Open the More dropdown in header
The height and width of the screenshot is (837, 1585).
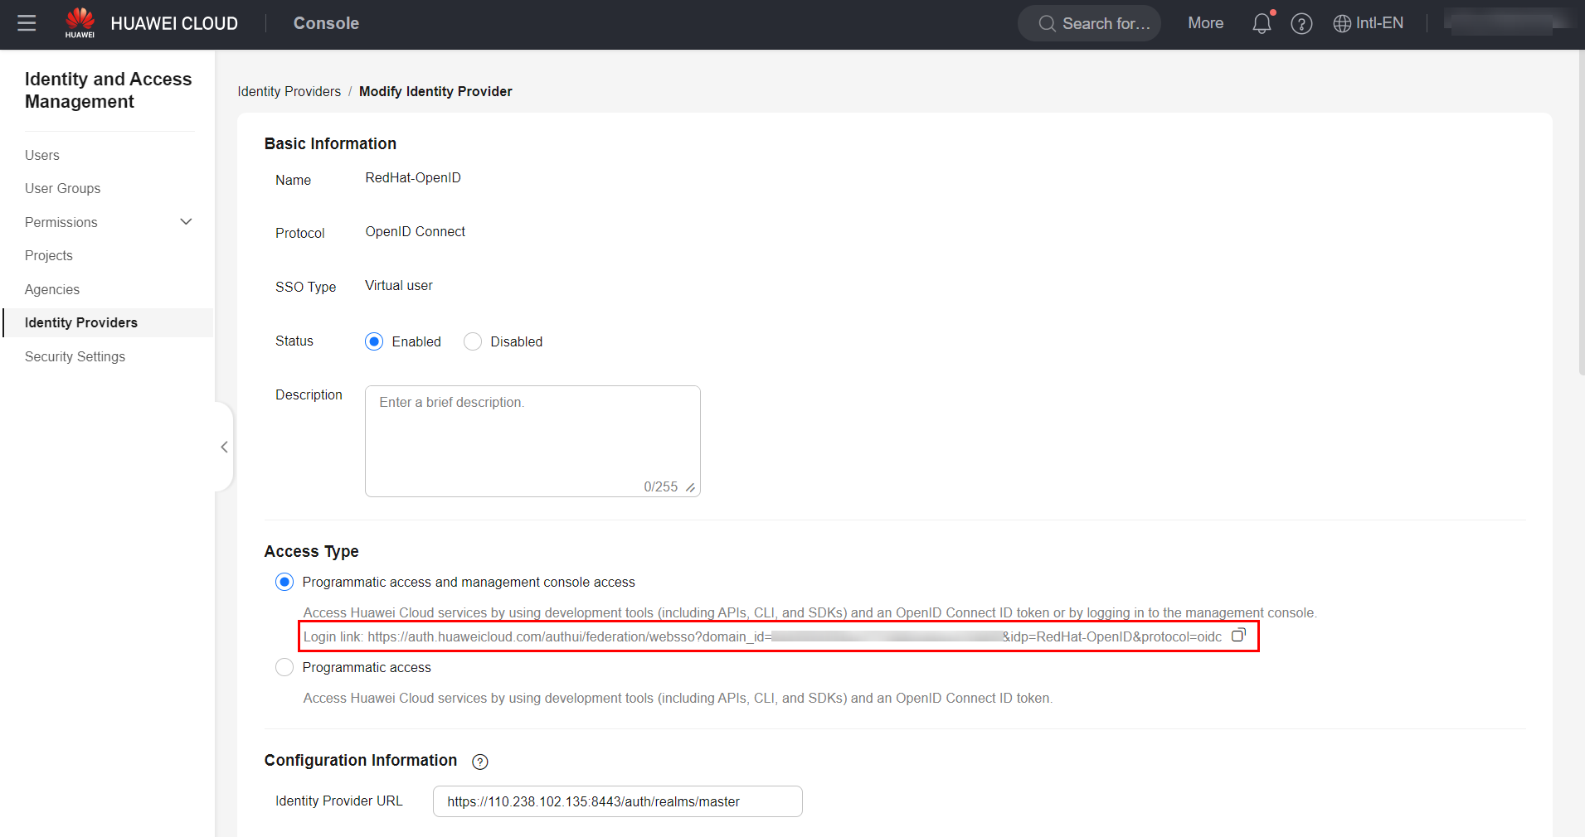point(1205,23)
